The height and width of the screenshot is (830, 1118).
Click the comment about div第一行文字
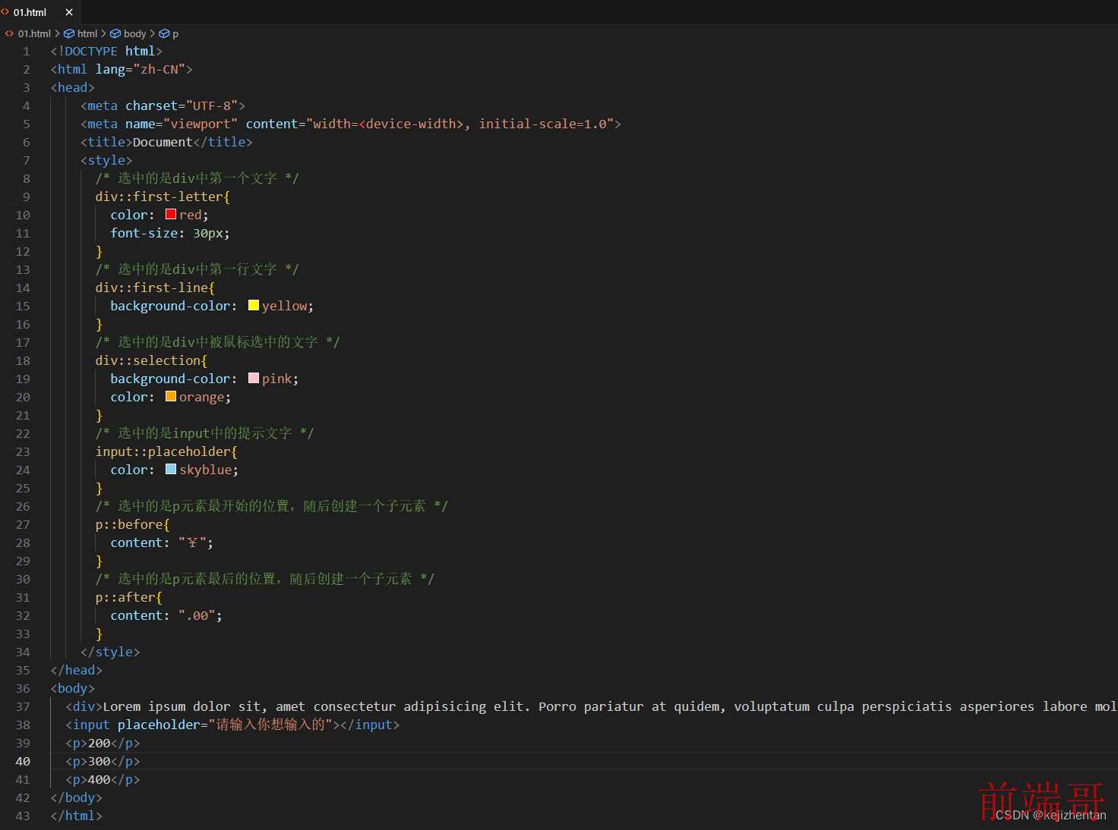coord(197,270)
